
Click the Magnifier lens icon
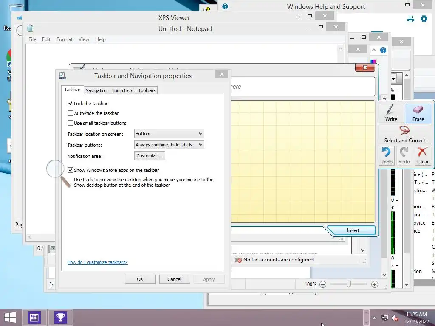[58, 172]
